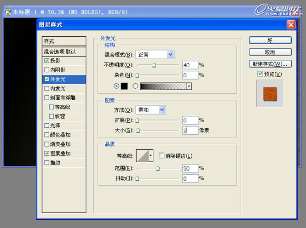Open the gradient picker arrow
The height and width of the screenshot is (228, 306).
(189, 86)
